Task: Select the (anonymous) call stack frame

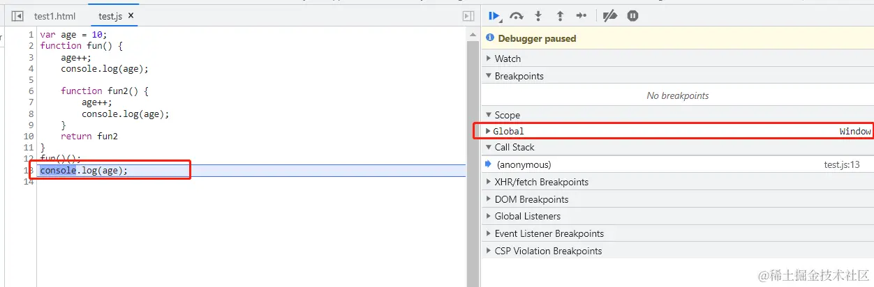Action: tap(524, 165)
